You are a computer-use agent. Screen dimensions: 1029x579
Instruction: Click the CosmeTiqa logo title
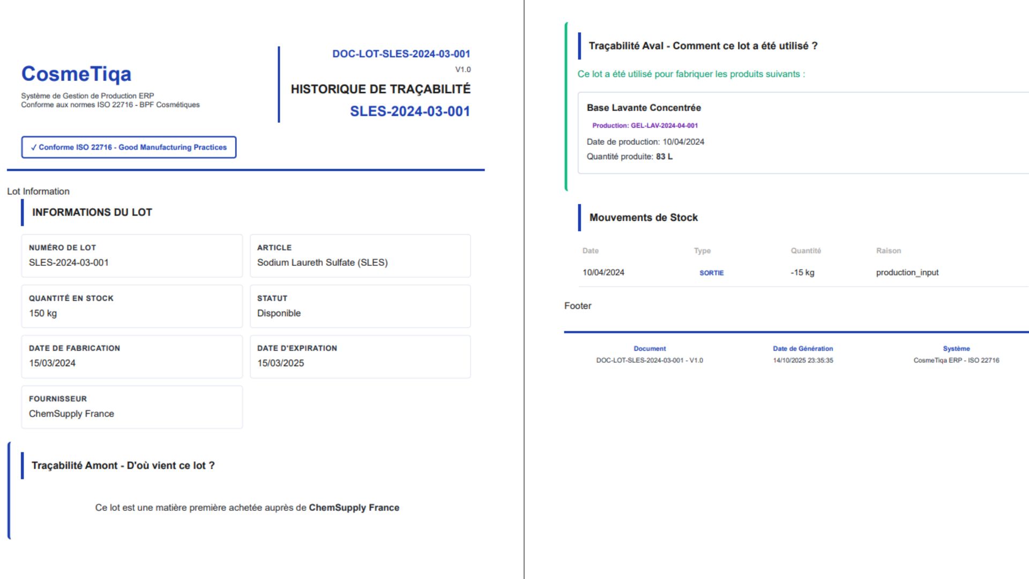pyautogui.click(x=76, y=74)
